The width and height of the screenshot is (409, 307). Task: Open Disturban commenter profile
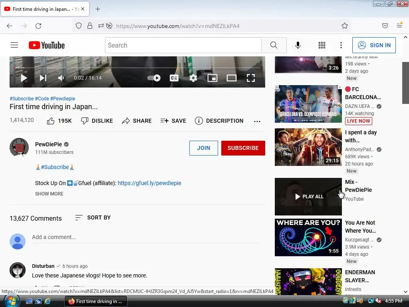(x=43, y=266)
